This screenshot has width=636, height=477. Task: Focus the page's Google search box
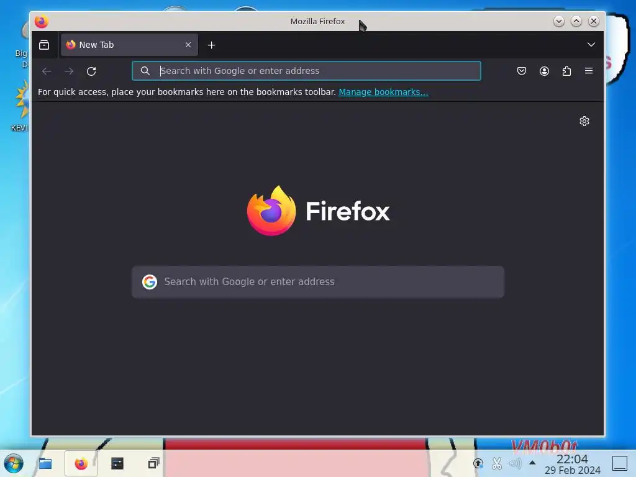[318, 282]
